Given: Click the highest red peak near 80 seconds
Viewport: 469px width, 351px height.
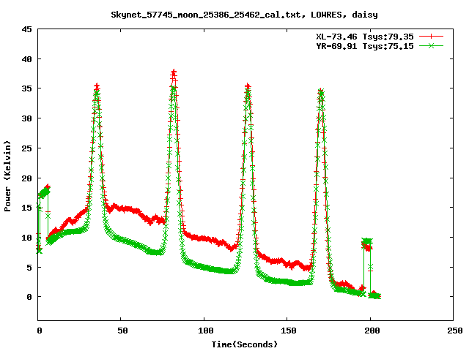Looking at the screenshot, I should tap(174, 72).
